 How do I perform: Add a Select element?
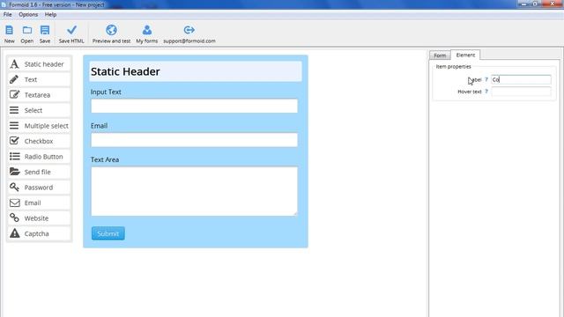pyautogui.click(x=39, y=110)
